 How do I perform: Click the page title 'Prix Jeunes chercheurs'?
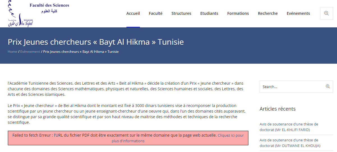pyautogui.click(x=96, y=42)
